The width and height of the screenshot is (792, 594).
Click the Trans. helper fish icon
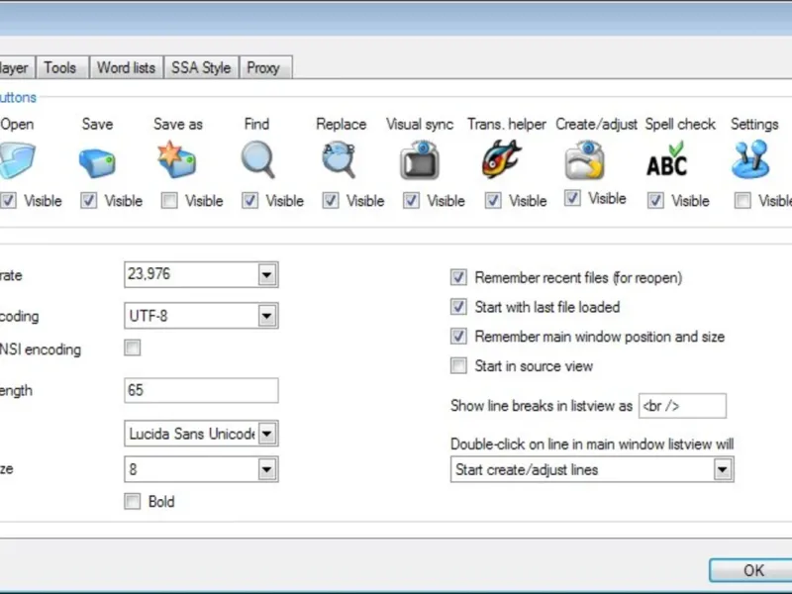501,159
